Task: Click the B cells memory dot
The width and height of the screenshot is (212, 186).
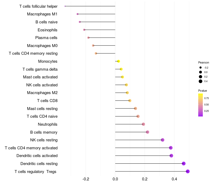Action: pyautogui.click(x=148, y=132)
